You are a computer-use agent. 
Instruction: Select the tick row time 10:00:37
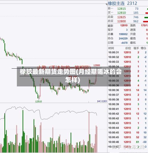[x=114, y=95]
